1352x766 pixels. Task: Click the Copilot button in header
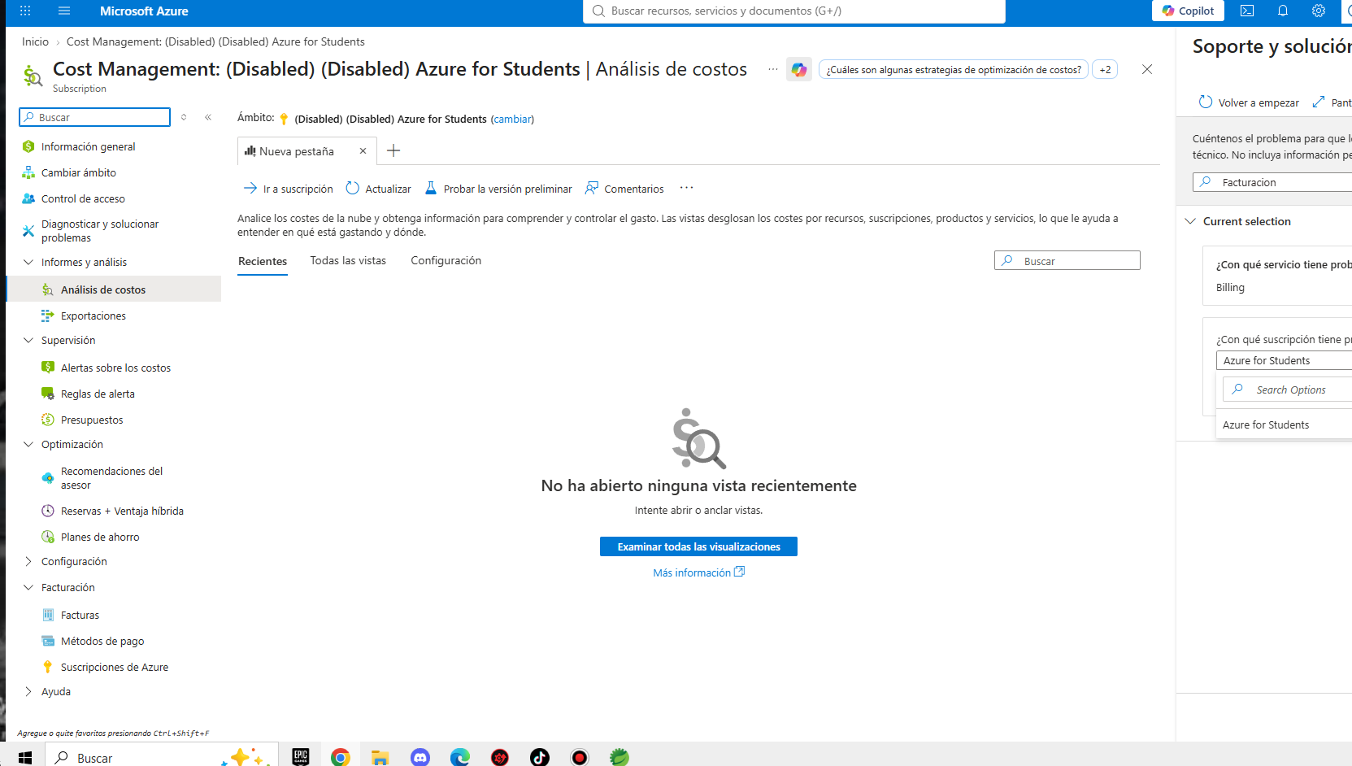1188,11
